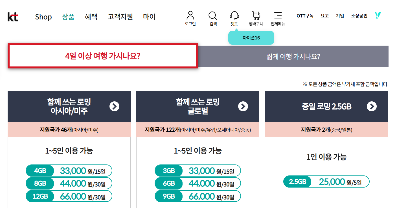Click the 아이폰16 chatbot bubble
The width and height of the screenshot is (397, 216).
251,37
